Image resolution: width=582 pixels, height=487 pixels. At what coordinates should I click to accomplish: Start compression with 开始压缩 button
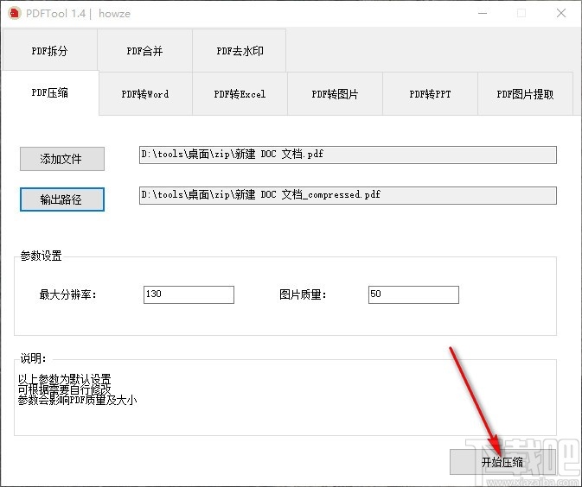(503, 462)
